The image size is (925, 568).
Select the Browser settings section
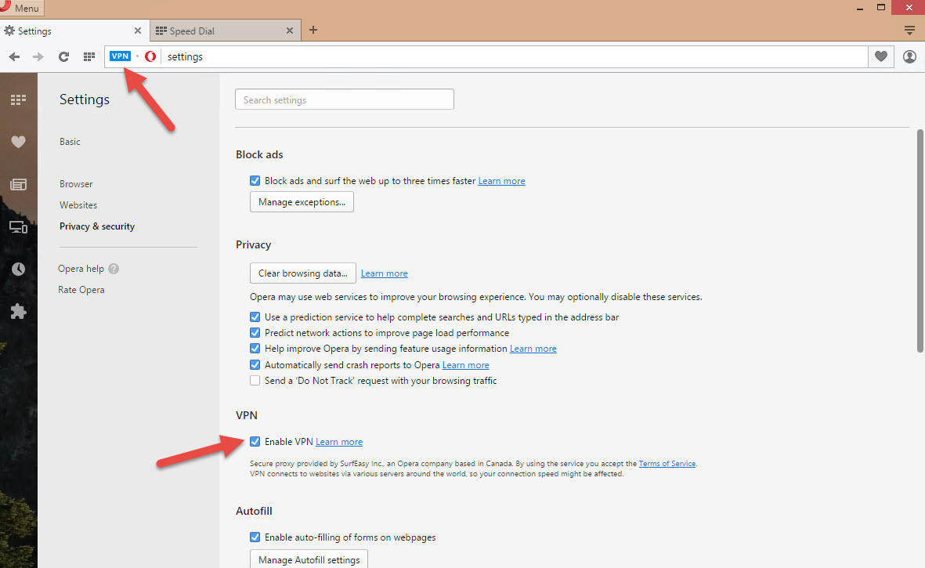(76, 184)
